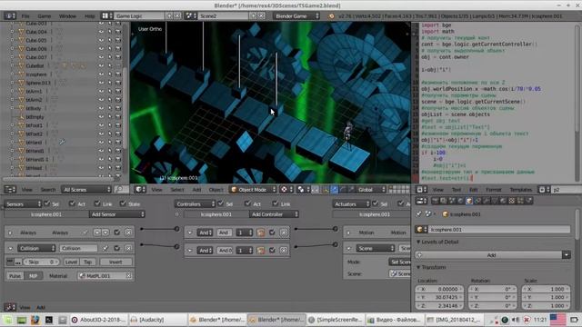Open the 3D view editor type icon
The height and width of the screenshot is (327, 582).
[140, 190]
